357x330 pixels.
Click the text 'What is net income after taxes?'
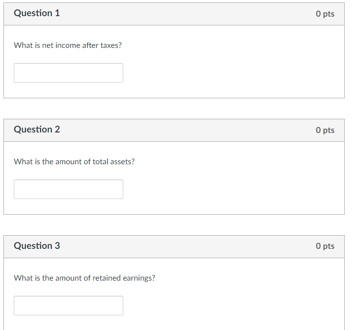68,45
